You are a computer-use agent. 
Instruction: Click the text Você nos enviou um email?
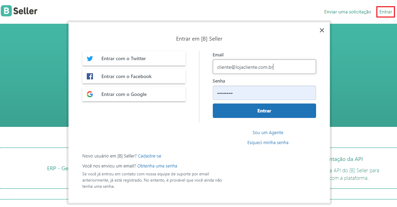tap(109, 166)
